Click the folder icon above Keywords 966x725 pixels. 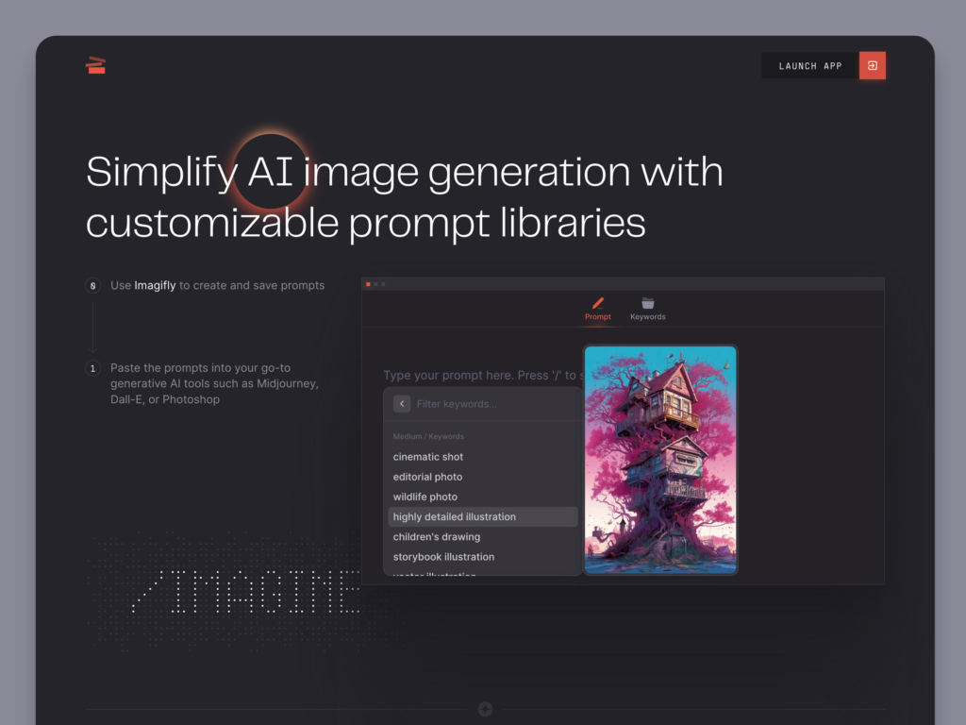[647, 303]
